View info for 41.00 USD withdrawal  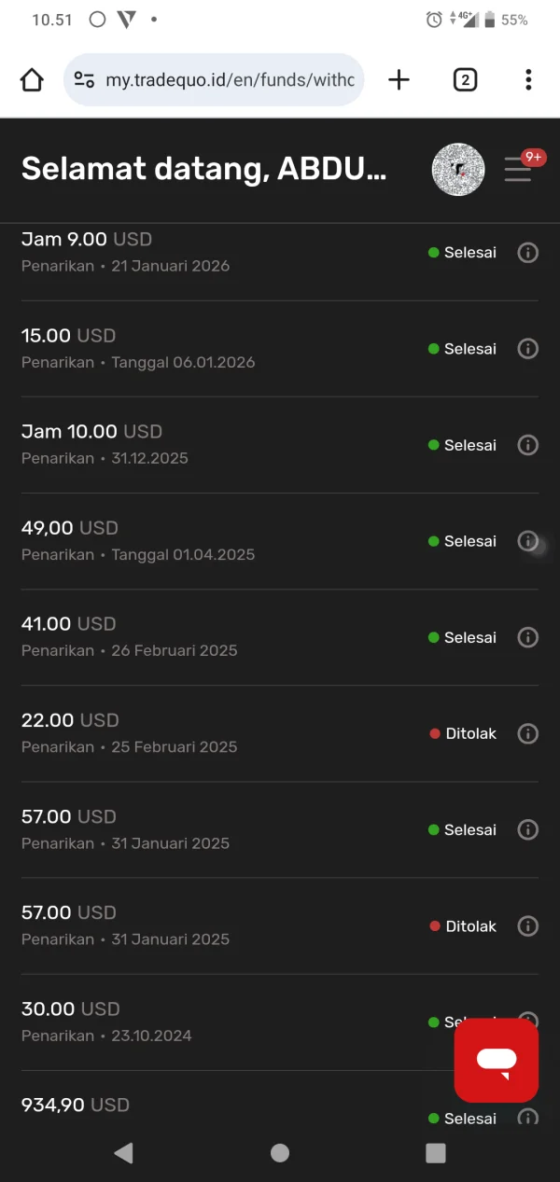pos(528,637)
